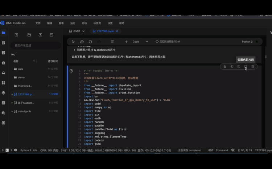Open the cloud settings sidebar icon
The width and height of the screenshot is (272, 169).
tap(4, 113)
